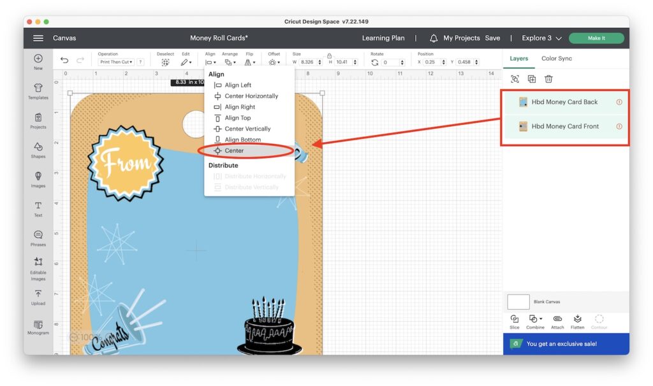This screenshot has width=653, height=386.
Task: Select Hbd Money Card Front layer thumbnail
Action: click(523, 127)
